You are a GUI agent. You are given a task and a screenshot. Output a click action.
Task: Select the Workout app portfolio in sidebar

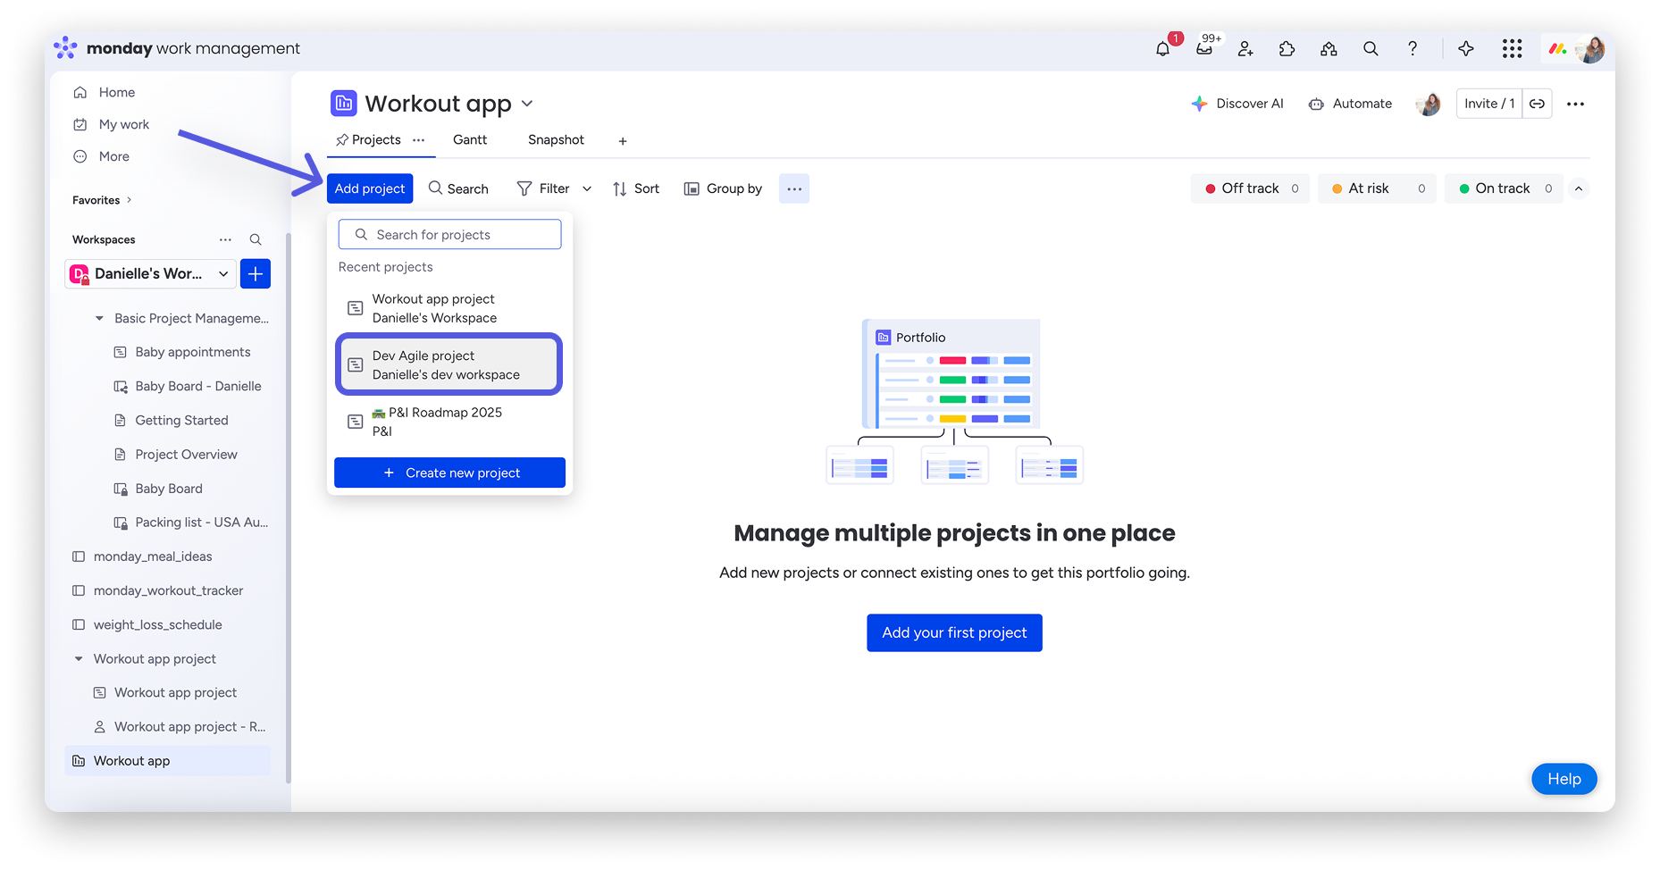click(168, 761)
